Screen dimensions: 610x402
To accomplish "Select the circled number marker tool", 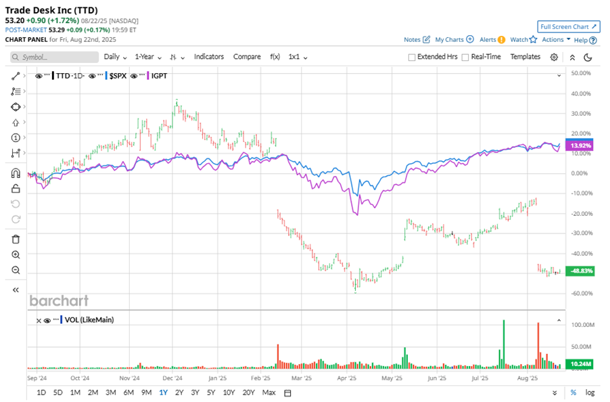I will 16,138.
